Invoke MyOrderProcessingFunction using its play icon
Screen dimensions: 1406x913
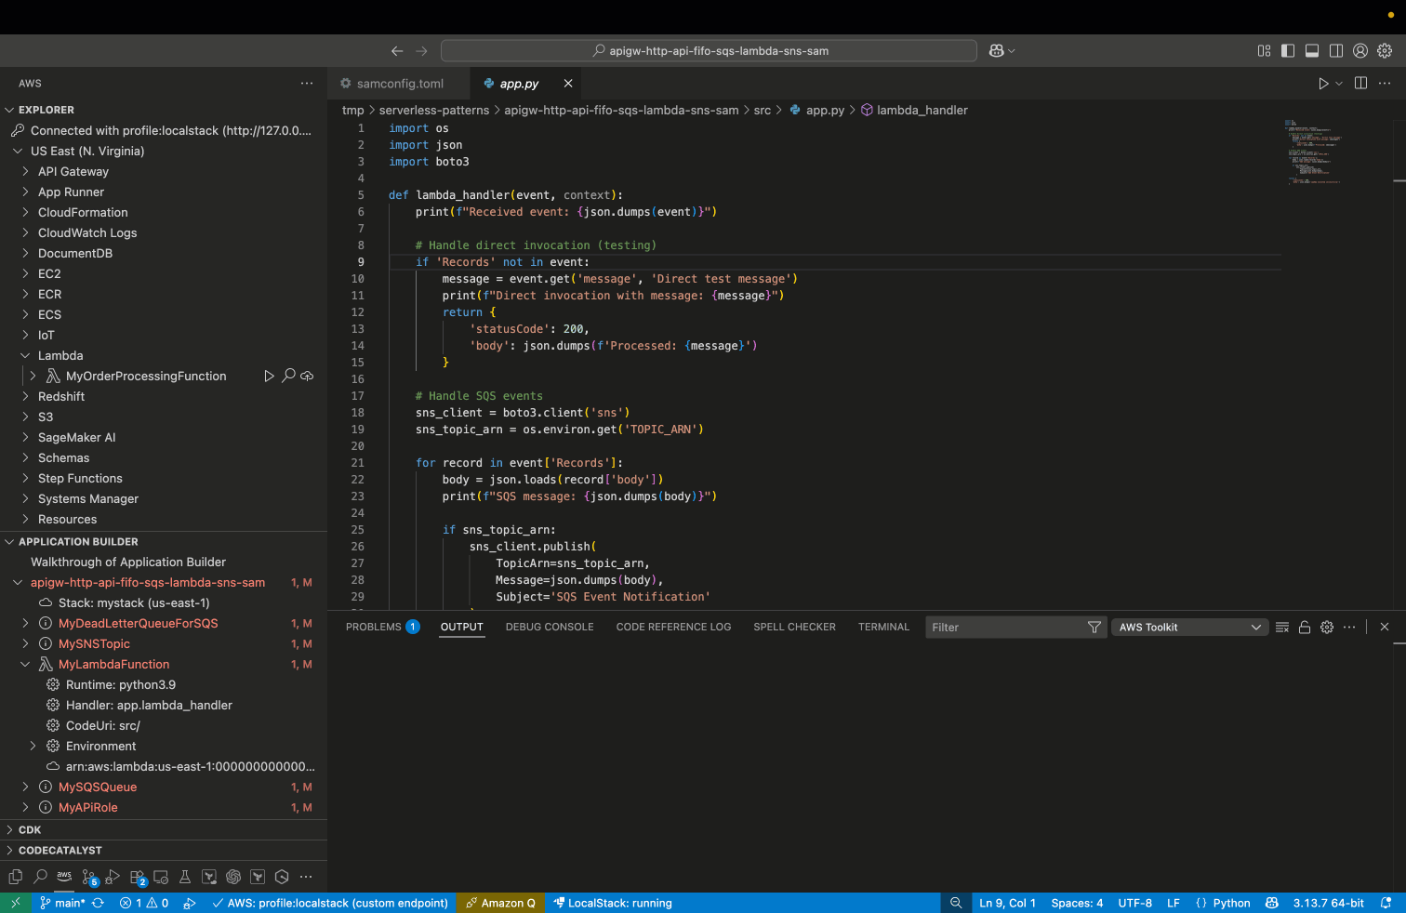269,376
